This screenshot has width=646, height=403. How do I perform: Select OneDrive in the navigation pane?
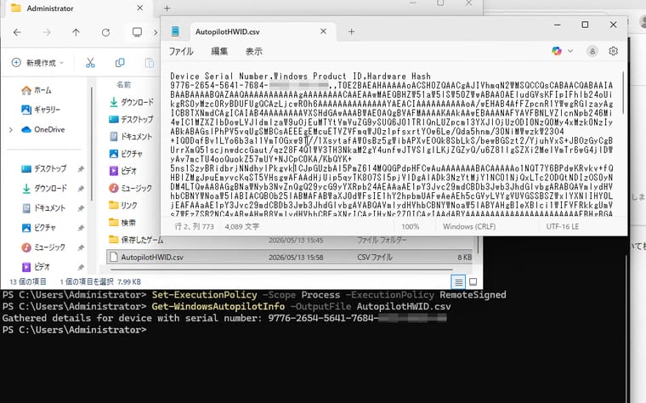coord(43,130)
